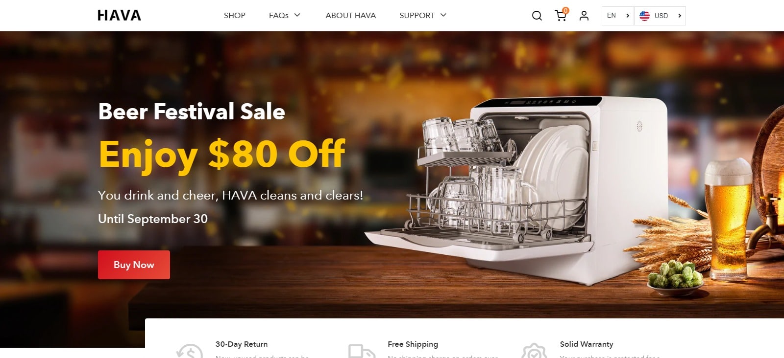Expand the FAQs dropdown menu
The height and width of the screenshot is (358, 784).
284,16
